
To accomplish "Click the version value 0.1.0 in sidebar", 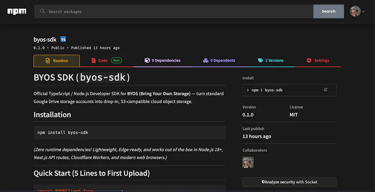I will [248, 115].
